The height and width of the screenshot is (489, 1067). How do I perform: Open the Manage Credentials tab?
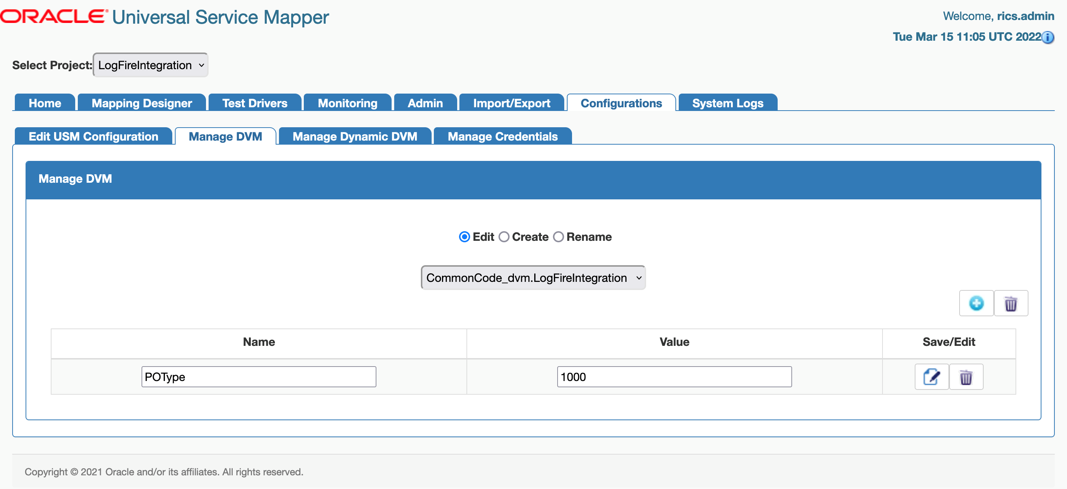tap(502, 136)
